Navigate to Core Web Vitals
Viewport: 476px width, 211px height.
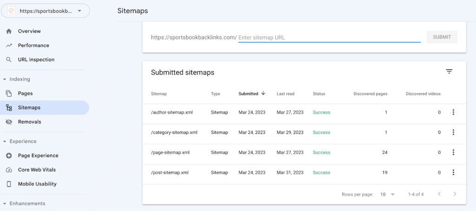(37, 170)
